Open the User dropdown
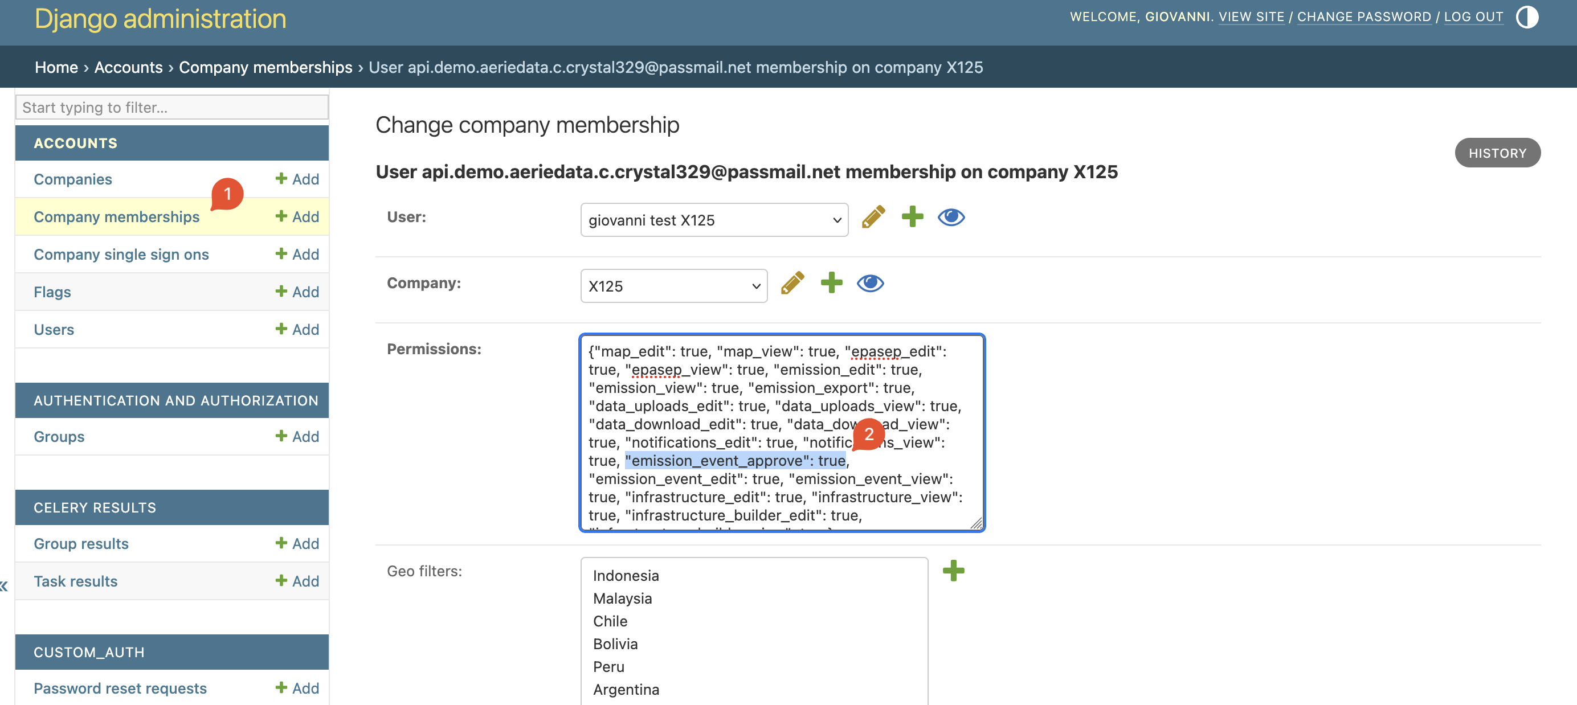 714,220
